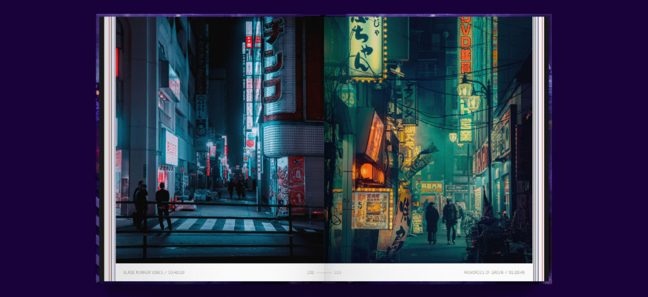Click the left page street photograph
Image resolution: width=648 pixels, height=297 pixels.
pyautogui.click(x=218, y=132)
